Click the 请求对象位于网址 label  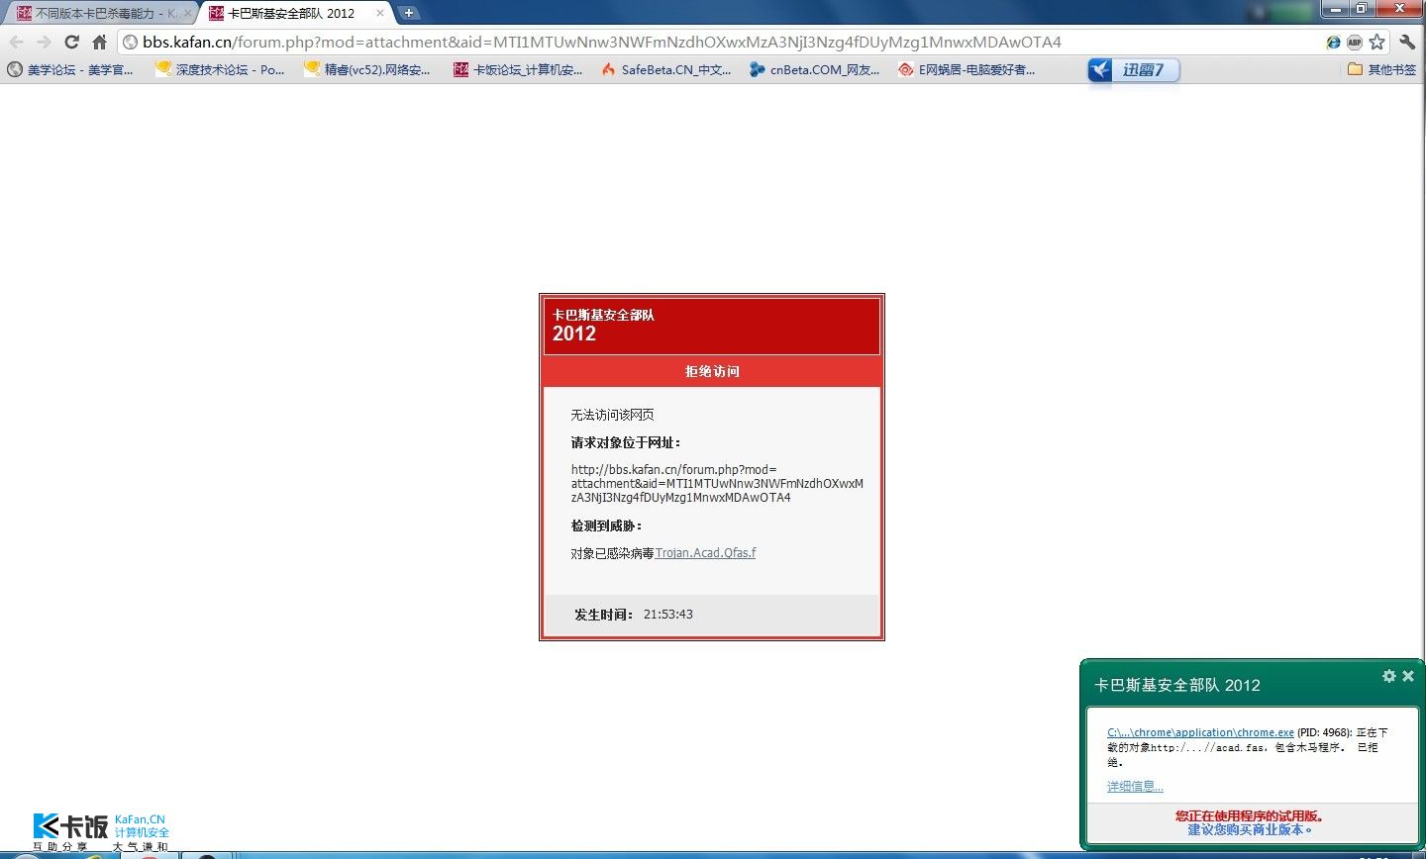pos(626,442)
